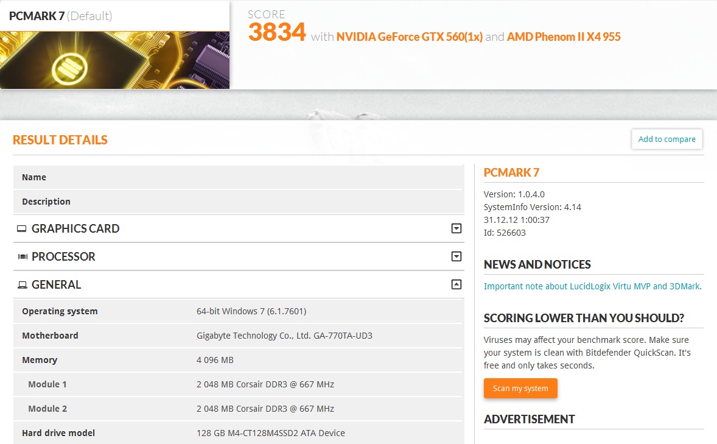717x444 pixels.
Task: Click the NEWS AND NOTICES heading
Action: point(537,264)
